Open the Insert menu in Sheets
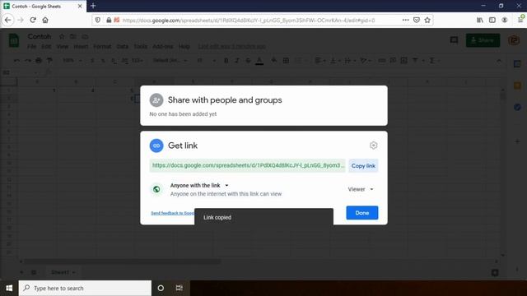The image size is (527, 296). (x=81, y=46)
